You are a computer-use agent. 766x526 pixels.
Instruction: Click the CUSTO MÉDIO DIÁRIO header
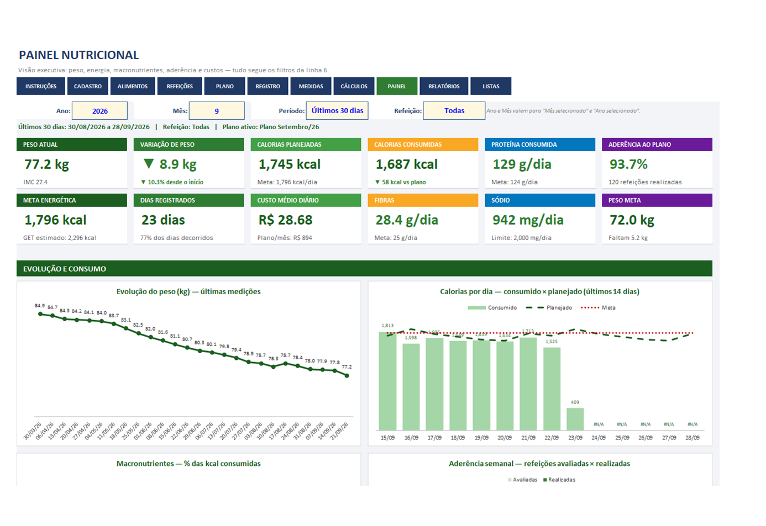pos(306,200)
